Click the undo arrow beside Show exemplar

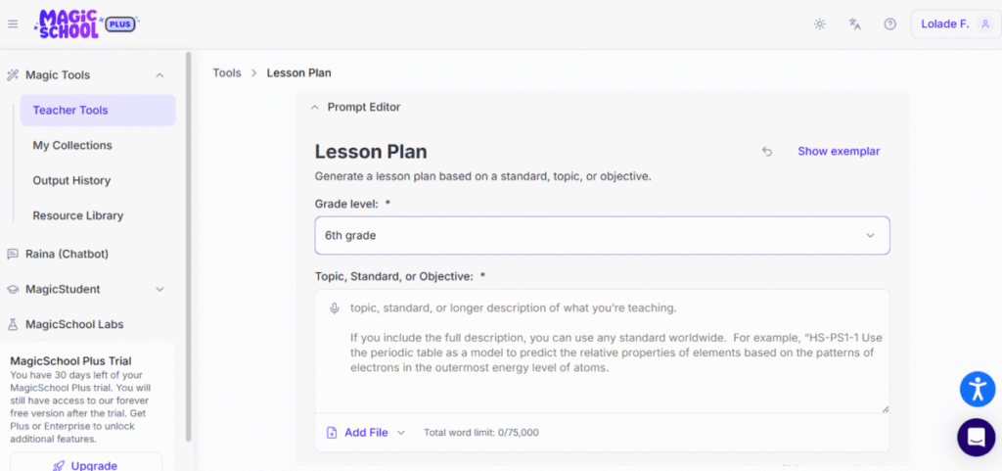tap(767, 152)
